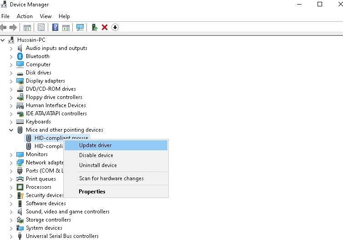Click the down-arrow Disable device toolbar icon
This screenshot has height=242, width=343.
pos(115,28)
